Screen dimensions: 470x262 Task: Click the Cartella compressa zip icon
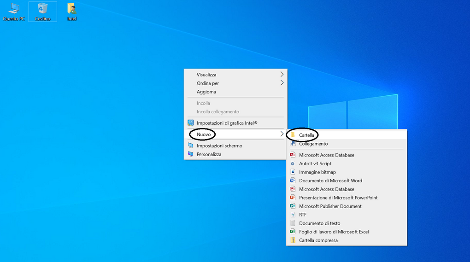(293, 240)
